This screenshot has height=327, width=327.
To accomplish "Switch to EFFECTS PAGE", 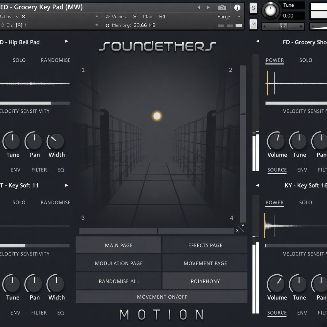I will (x=205, y=245).
